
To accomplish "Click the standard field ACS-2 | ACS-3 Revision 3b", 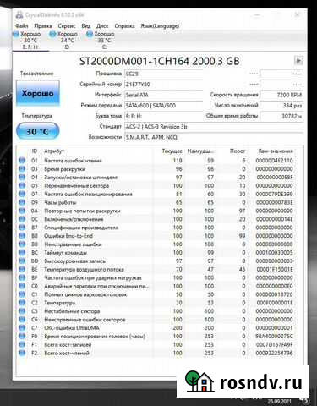I will click(214, 127).
